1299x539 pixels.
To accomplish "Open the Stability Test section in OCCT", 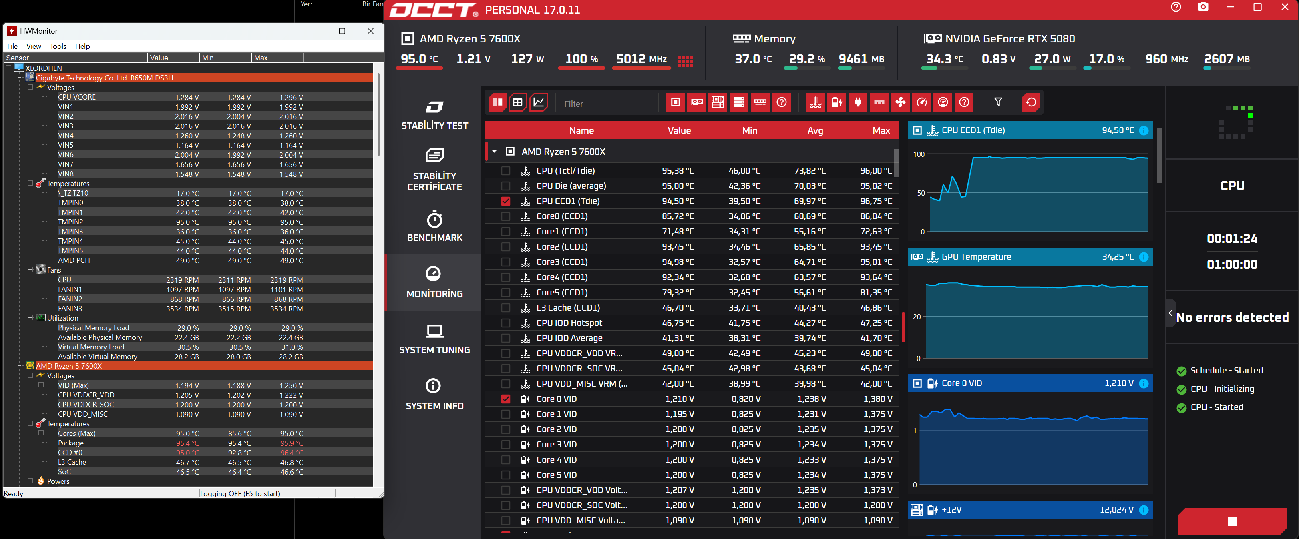I will click(x=435, y=115).
